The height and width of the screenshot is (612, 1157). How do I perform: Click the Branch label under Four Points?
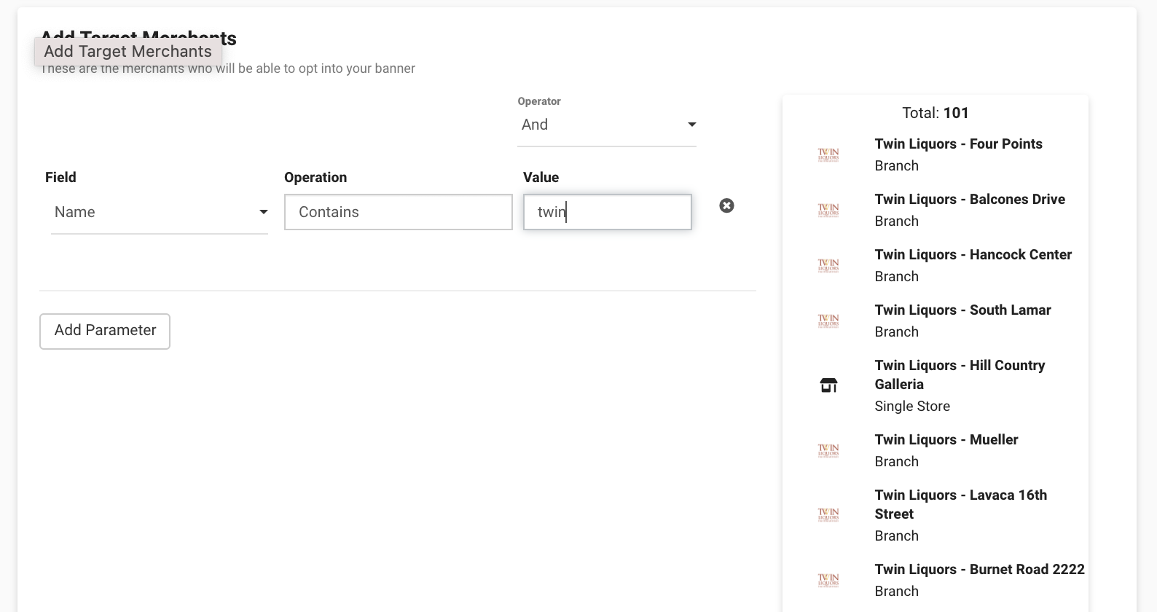click(x=896, y=166)
